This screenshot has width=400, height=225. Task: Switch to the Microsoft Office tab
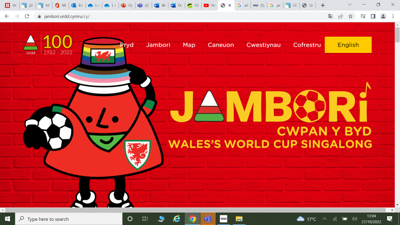coord(60,5)
